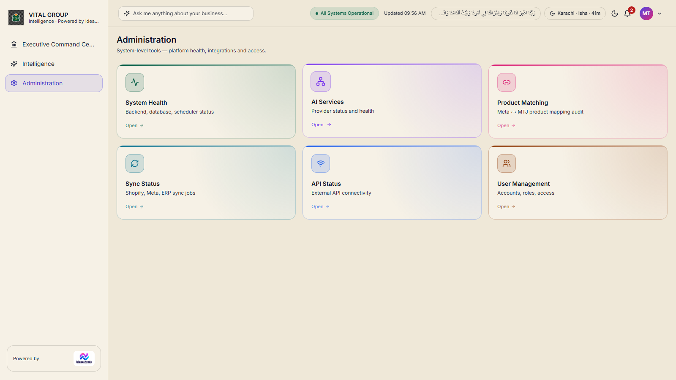The height and width of the screenshot is (380, 676).
Task: Click the AI Services card title
Action: point(327,102)
